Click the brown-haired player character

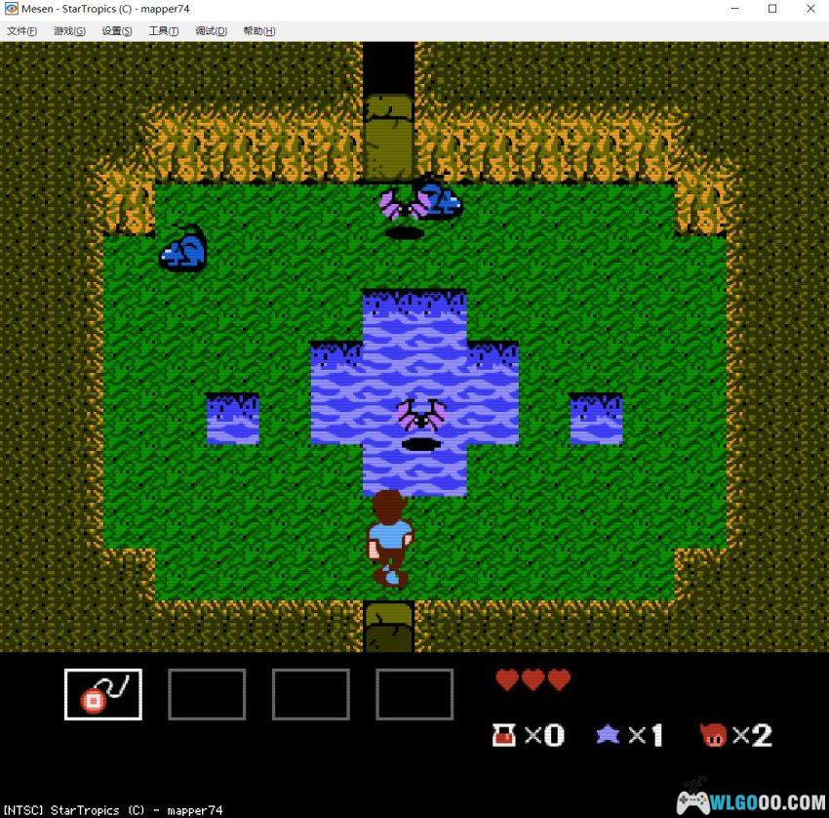(390, 537)
